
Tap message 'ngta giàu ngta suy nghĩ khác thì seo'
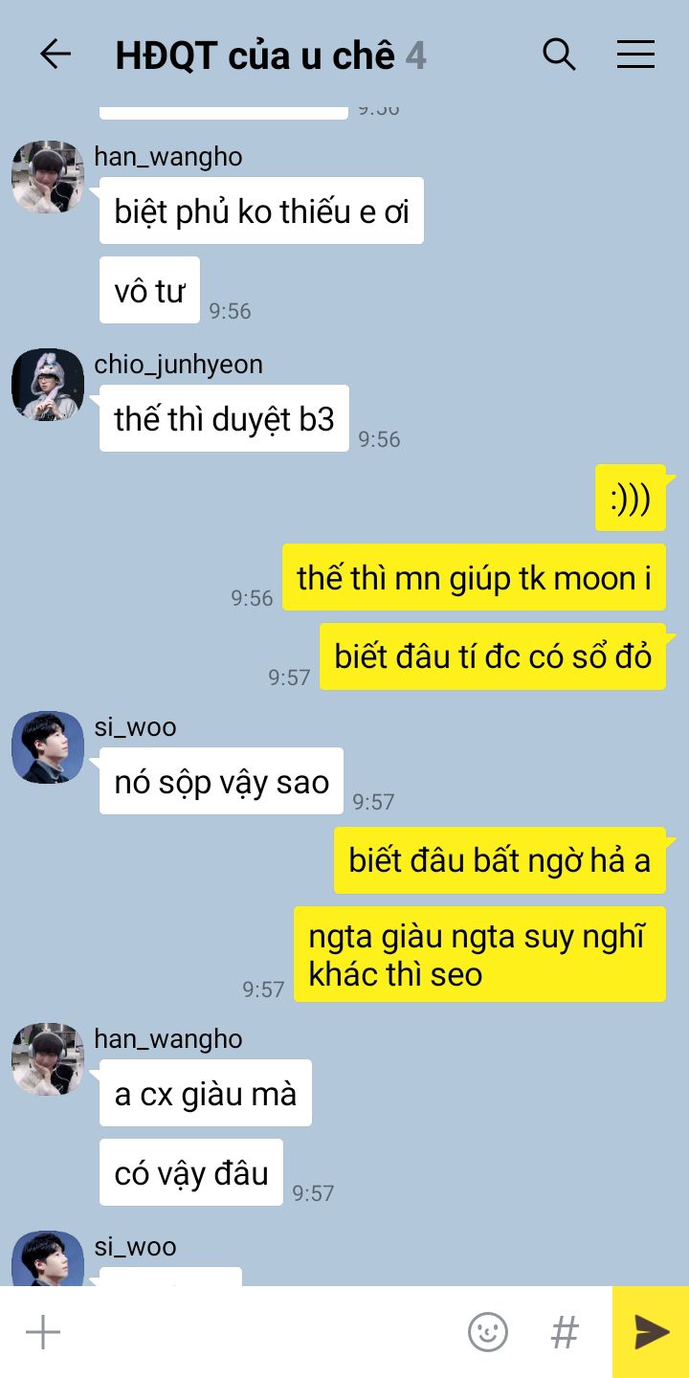click(479, 954)
